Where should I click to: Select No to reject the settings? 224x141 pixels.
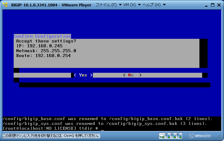coord(132,75)
